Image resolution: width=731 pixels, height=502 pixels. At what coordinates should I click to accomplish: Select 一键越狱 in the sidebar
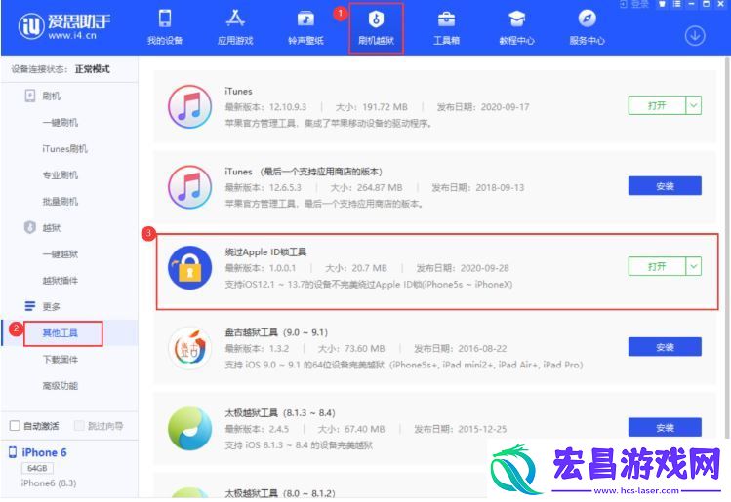click(x=61, y=253)
